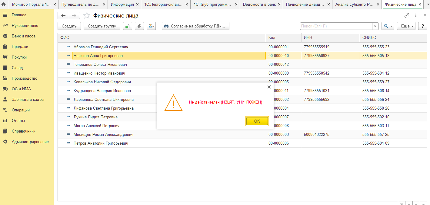This screenshot has width=430, height=205.
Task: Switch to Путеводитель по д... tab
Action: pyautogui.click(x=80, y=5)
